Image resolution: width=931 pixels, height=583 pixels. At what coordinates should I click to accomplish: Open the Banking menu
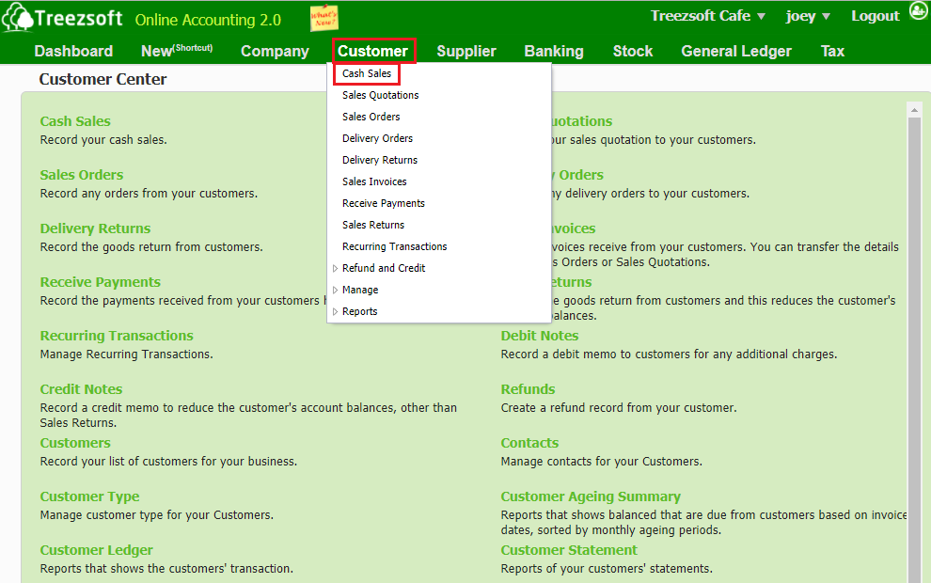point(553,51)
